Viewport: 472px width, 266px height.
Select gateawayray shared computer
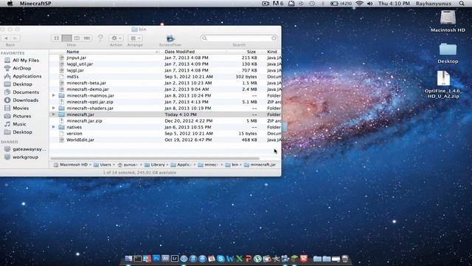tap(29, 149)
